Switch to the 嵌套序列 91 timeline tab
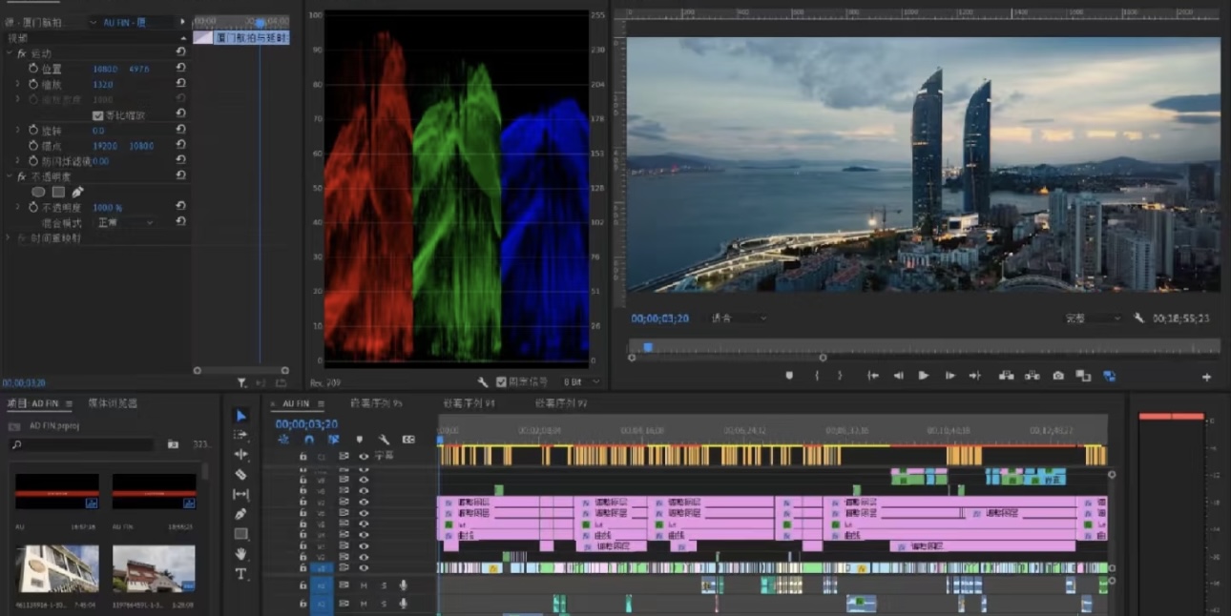 [469, 403]
